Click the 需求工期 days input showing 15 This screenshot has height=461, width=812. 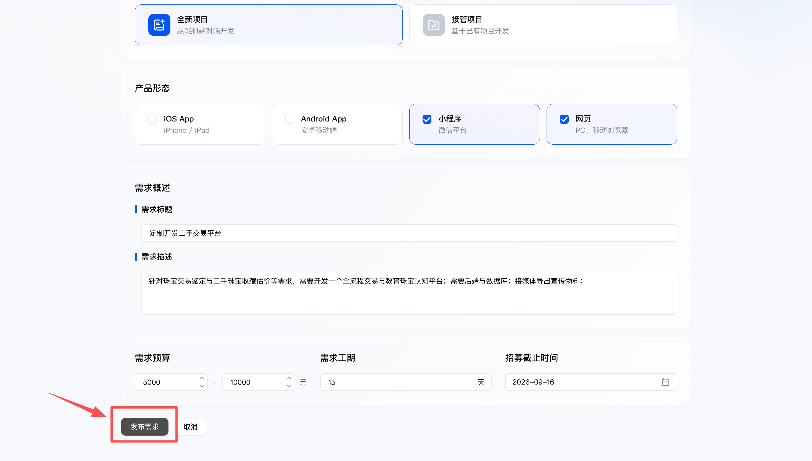coord(406,382)
